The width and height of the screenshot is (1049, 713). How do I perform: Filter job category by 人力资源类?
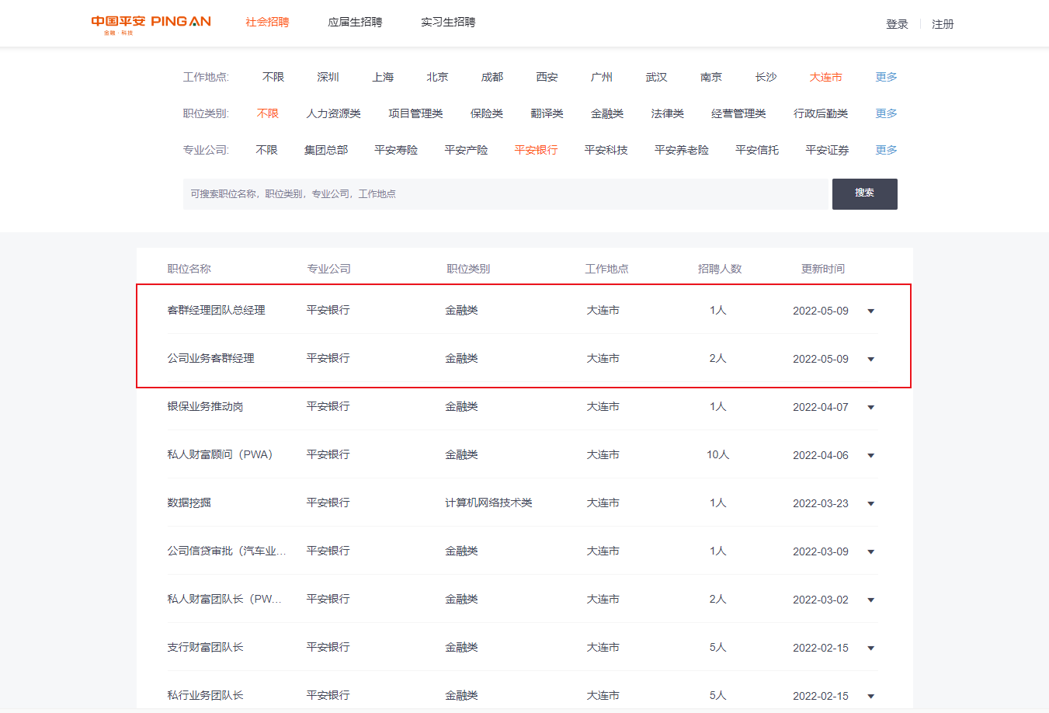click(x=334, y=113)
